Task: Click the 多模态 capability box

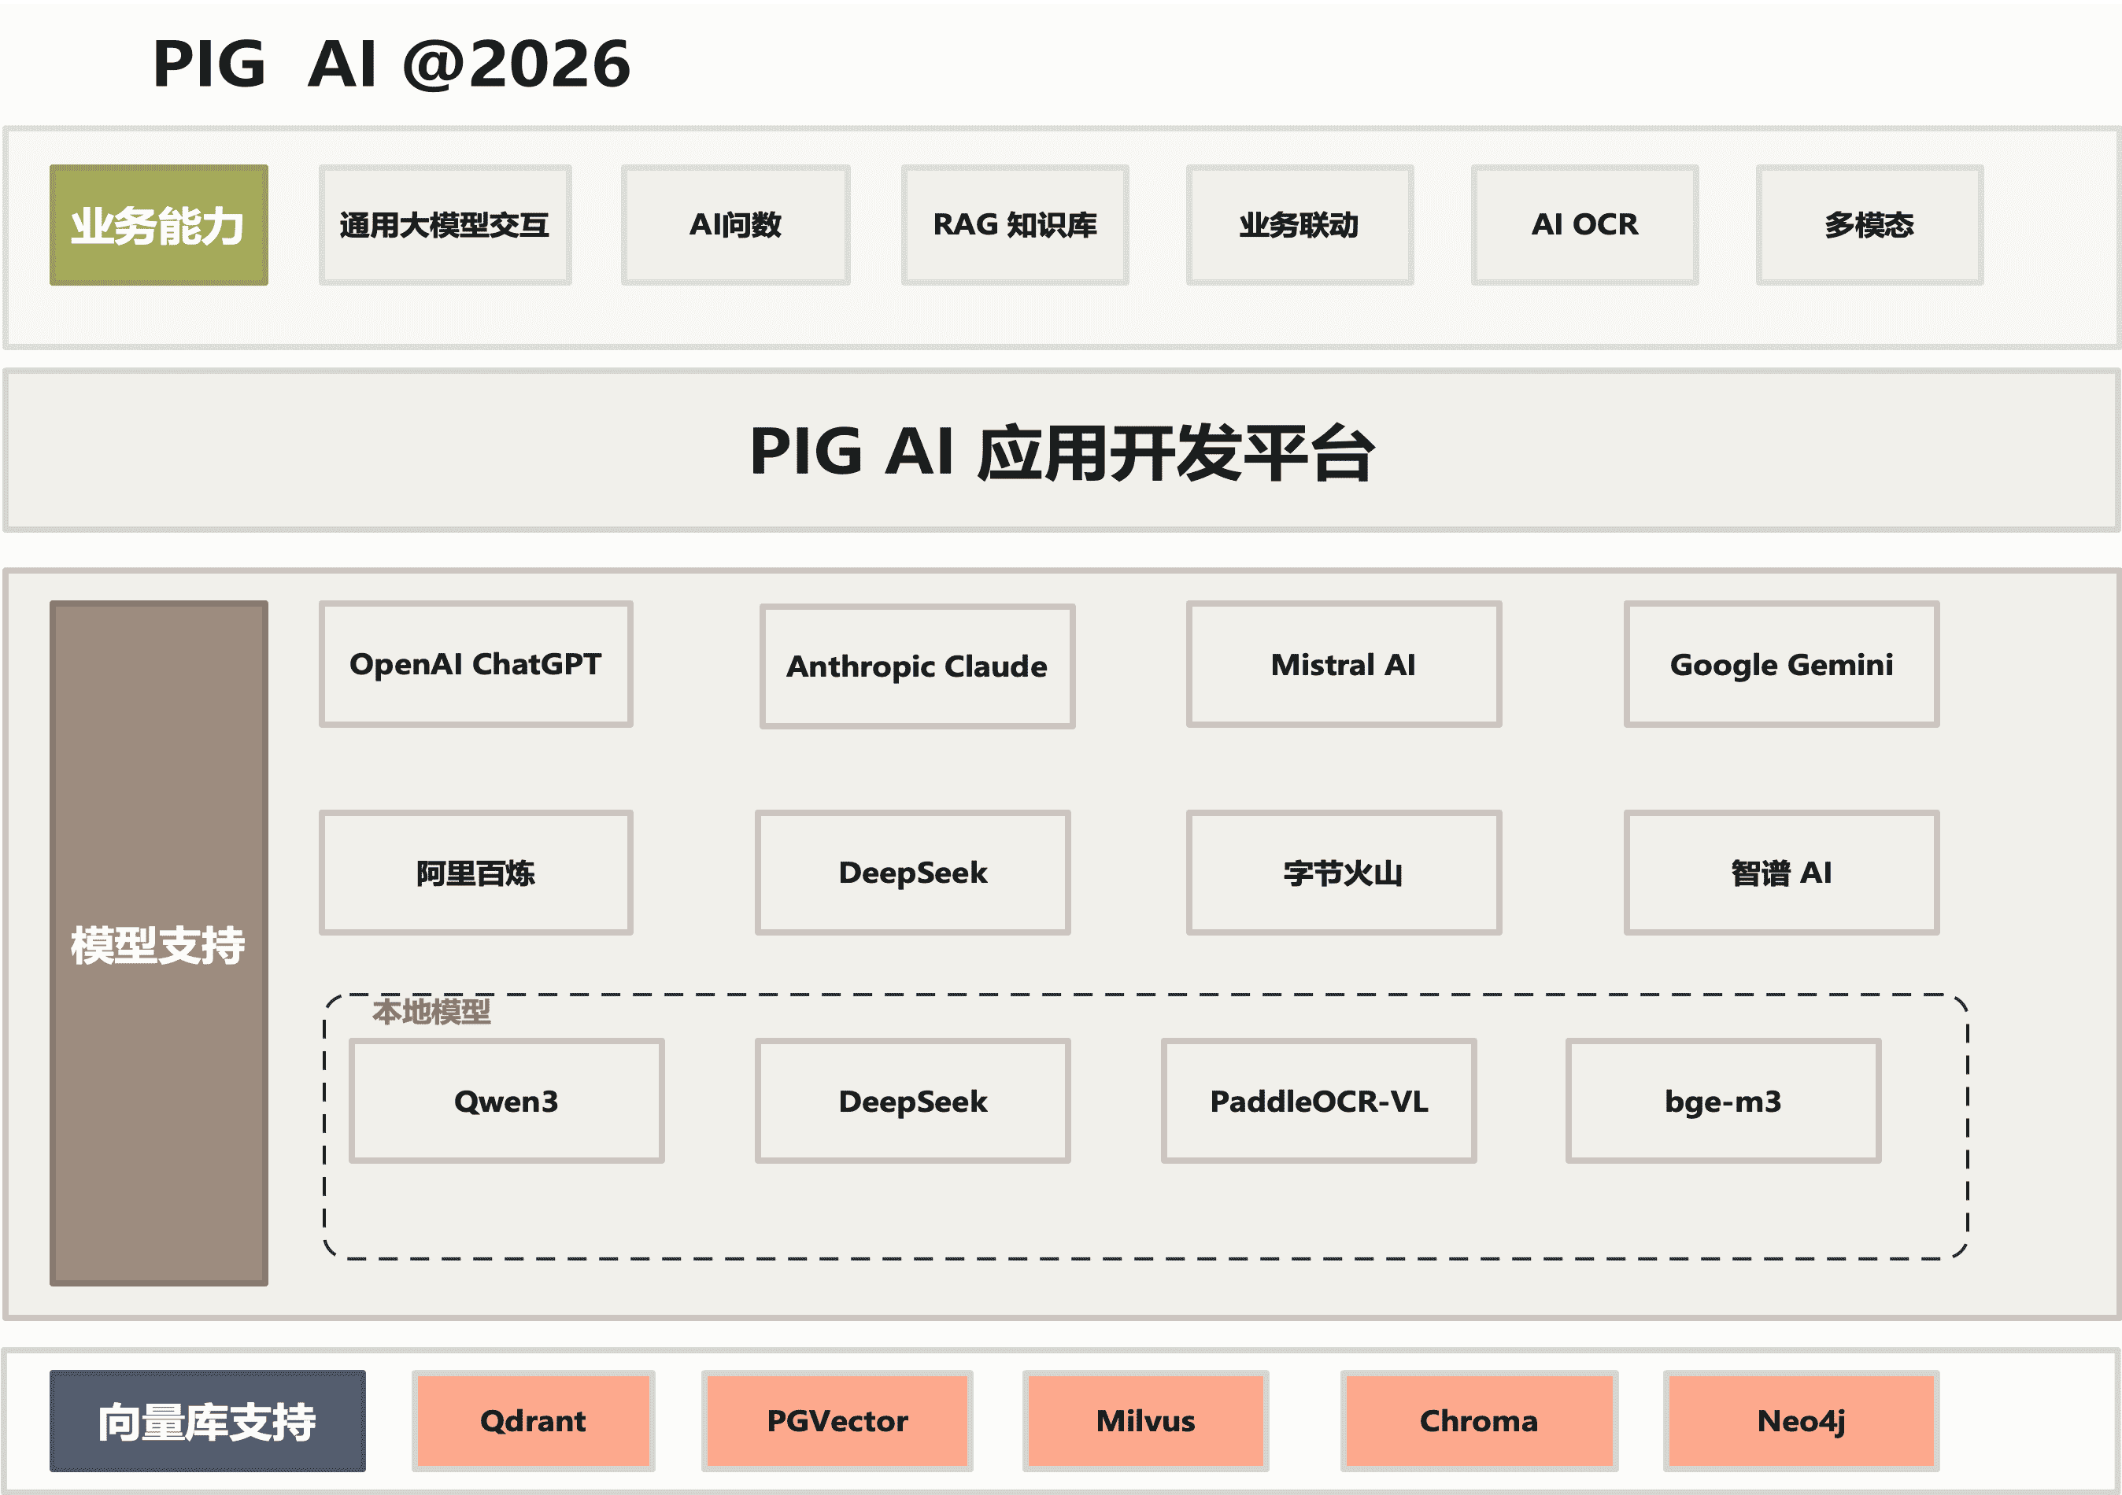Action: (1868, 224)
